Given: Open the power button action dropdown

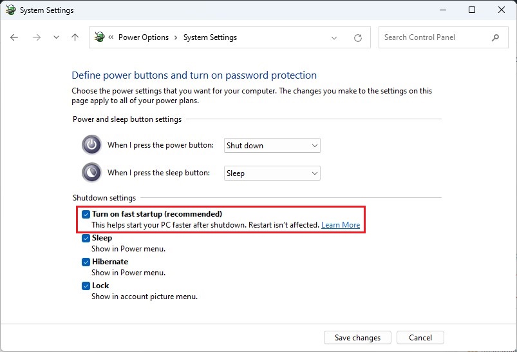Looking at the screenshot, I should click(x=272, y=145).
